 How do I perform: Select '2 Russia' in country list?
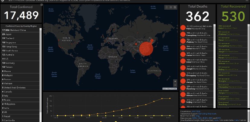20,100
